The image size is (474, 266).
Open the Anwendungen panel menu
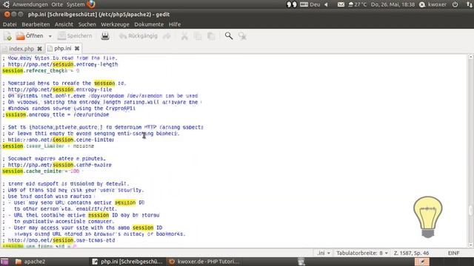30,4
